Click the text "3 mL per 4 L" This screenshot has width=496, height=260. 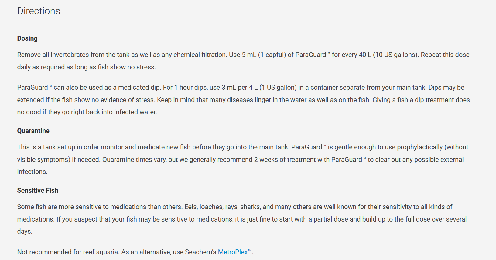tap(240, 88)
